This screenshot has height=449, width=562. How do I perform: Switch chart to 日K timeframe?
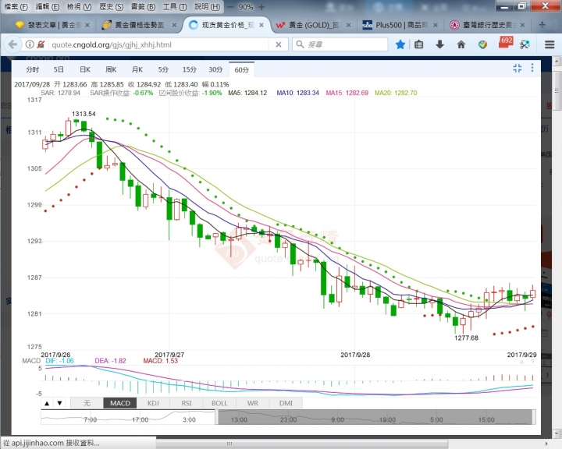84,69
